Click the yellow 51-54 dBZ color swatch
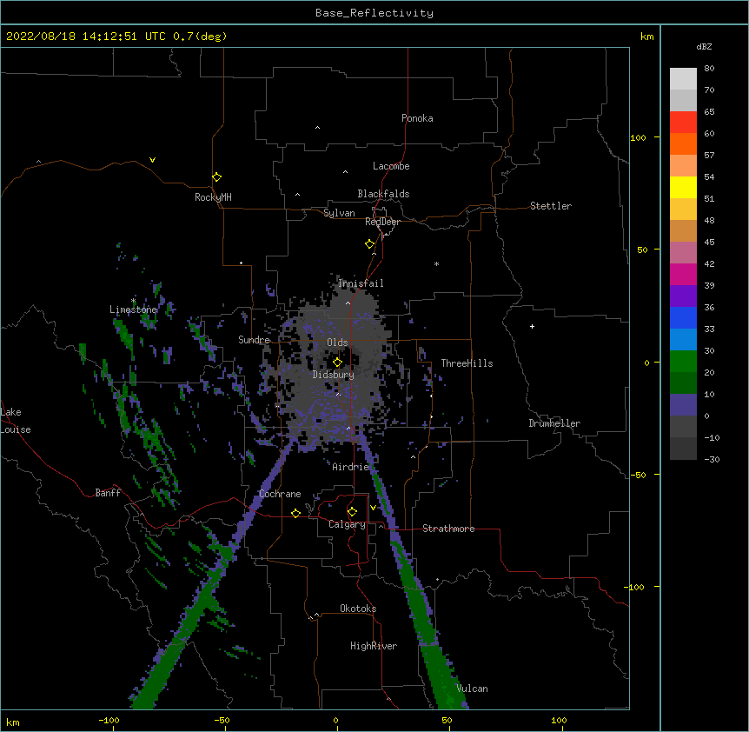 (x=683, y=187)
